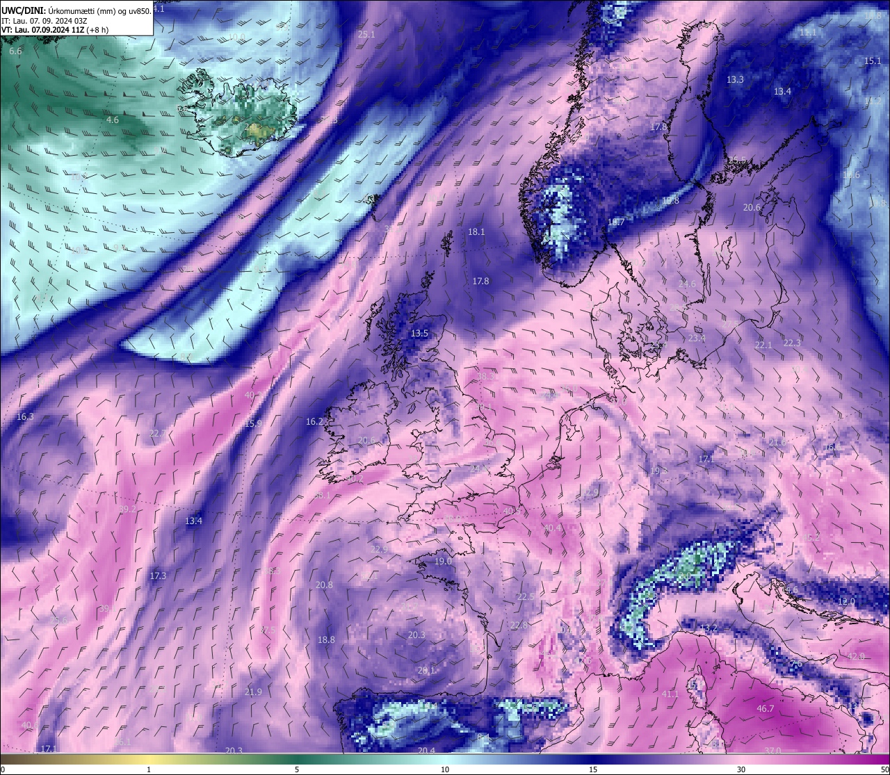Click the 22.5 value over central France
The image size is (890, 775).
click(x=526, y=596)
